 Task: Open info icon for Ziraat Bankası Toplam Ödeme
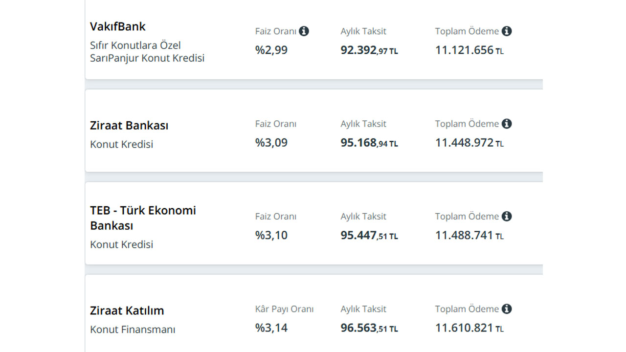point(507,124)
